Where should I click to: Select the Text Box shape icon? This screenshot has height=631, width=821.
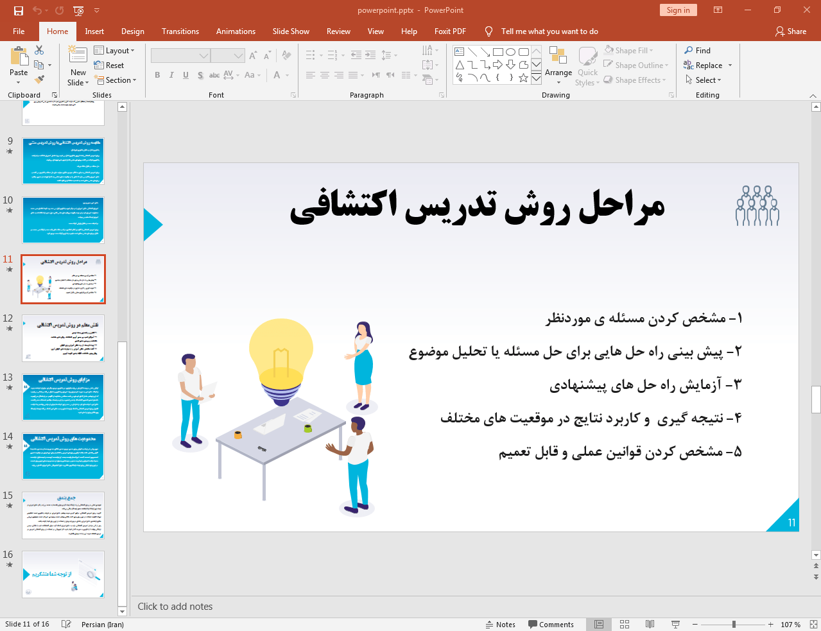[460, 52]
